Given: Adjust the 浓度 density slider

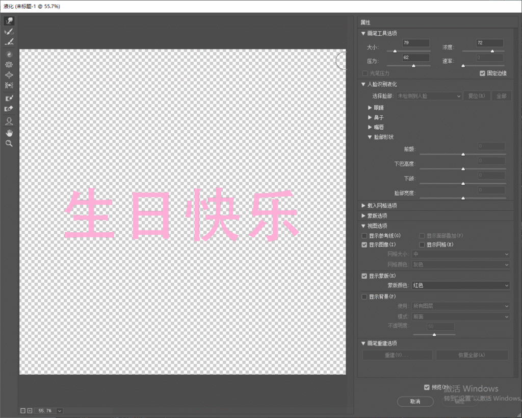Looking at the screenshot, I should point(492,51).
